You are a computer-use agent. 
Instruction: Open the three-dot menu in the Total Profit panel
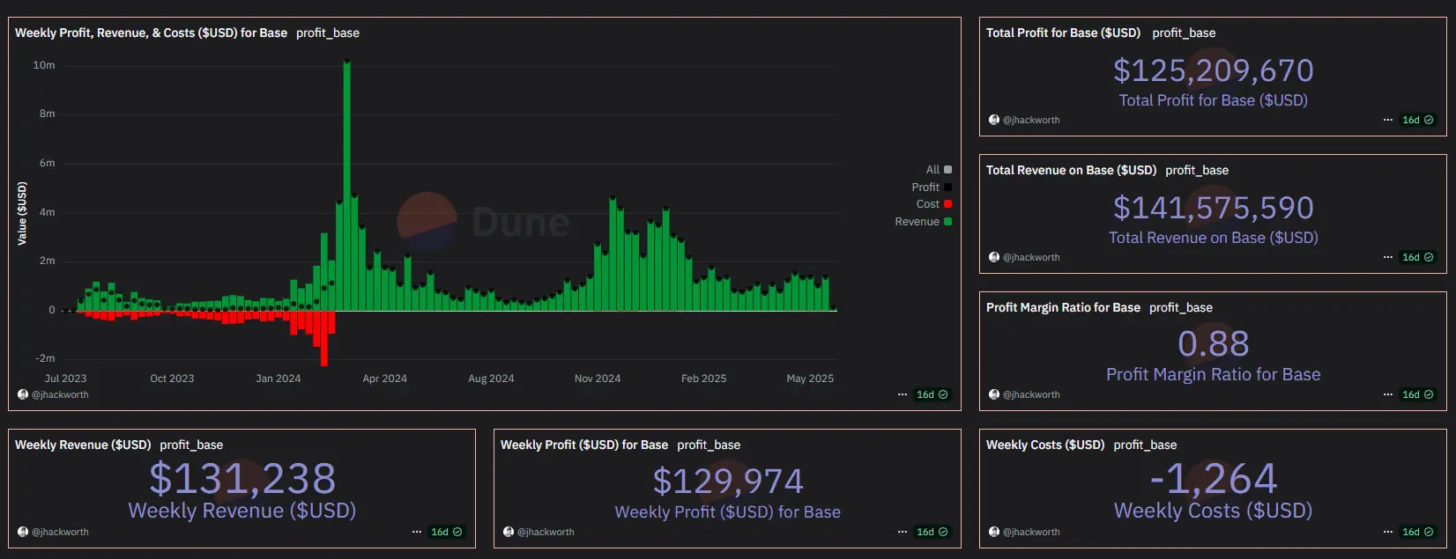click(x=1388, y=120)
